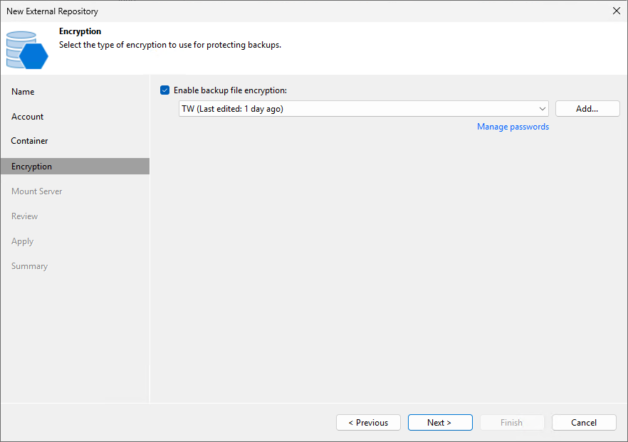This screenshot has width=628, height=442.
Task: Go to the Container wizard step
Action: pyautogui.click(x=29, y=141)
